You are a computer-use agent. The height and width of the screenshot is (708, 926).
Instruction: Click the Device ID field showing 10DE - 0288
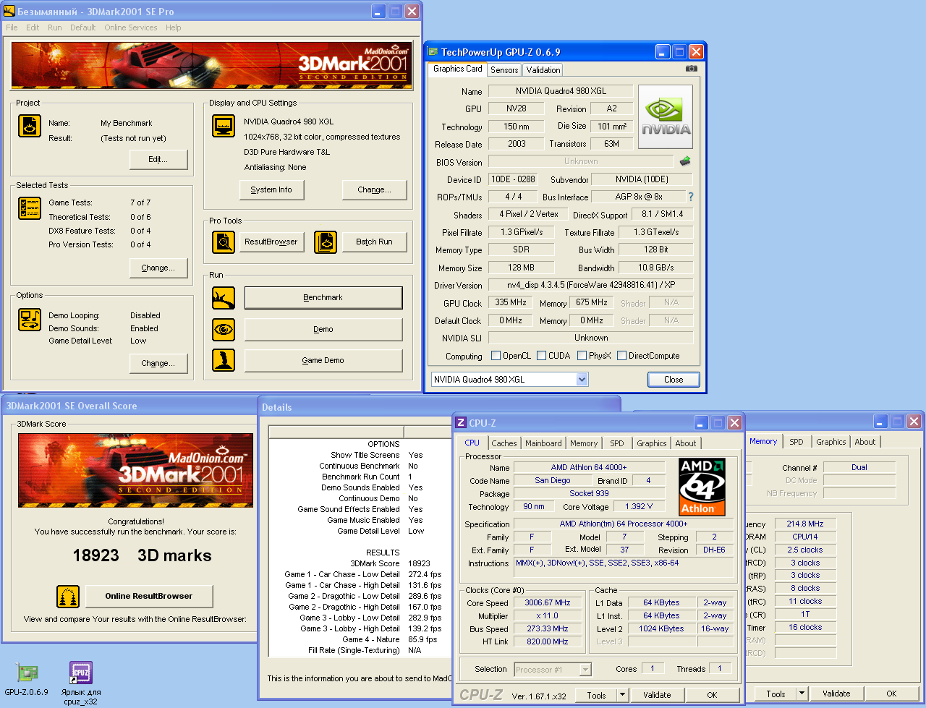point(513,179)
